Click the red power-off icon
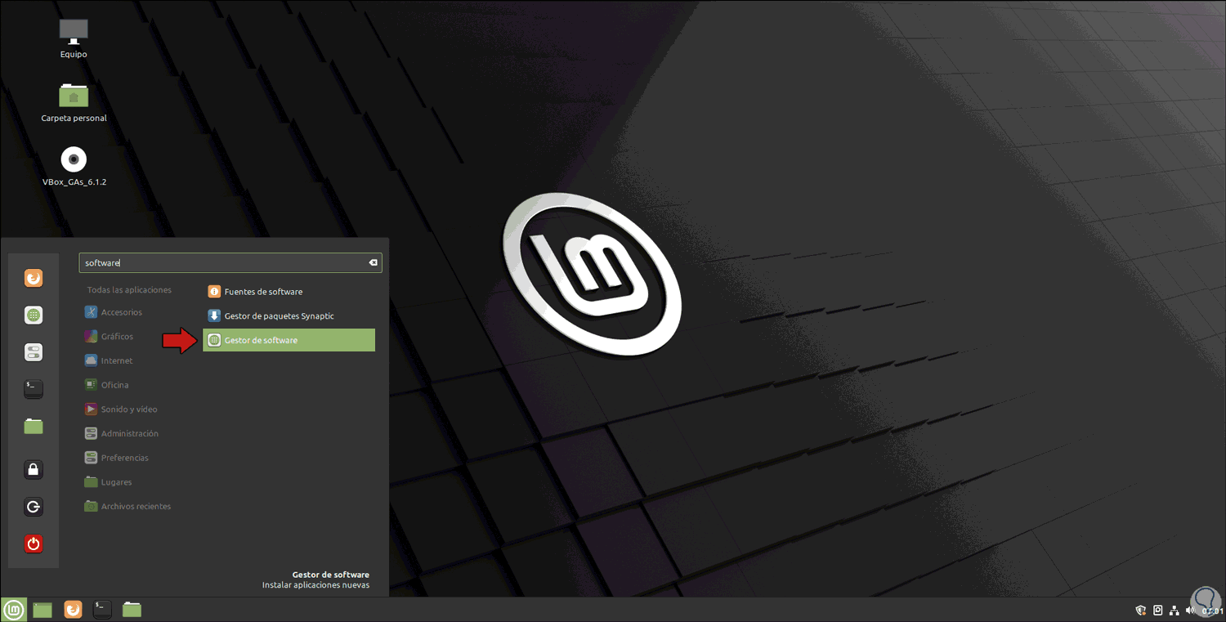Screen dimensions: 1226x622 point(34,544)
